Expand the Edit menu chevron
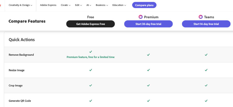This screenshot has height=107, width=233. pyautogui.click(x=81, y=5)
